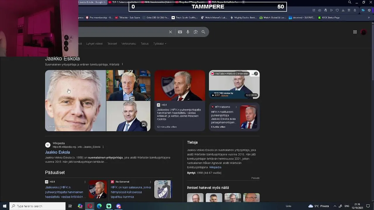Open a new browser tab with plus
374x210 pixels.
point(243,2)
